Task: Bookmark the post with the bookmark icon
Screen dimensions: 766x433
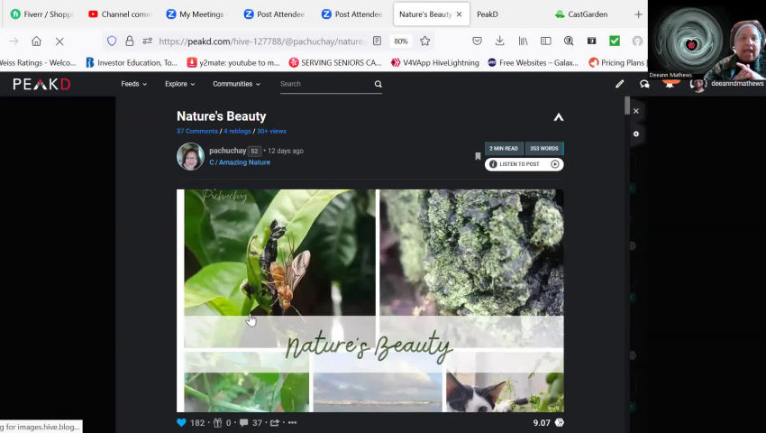Action: click(x=478, y=157)
